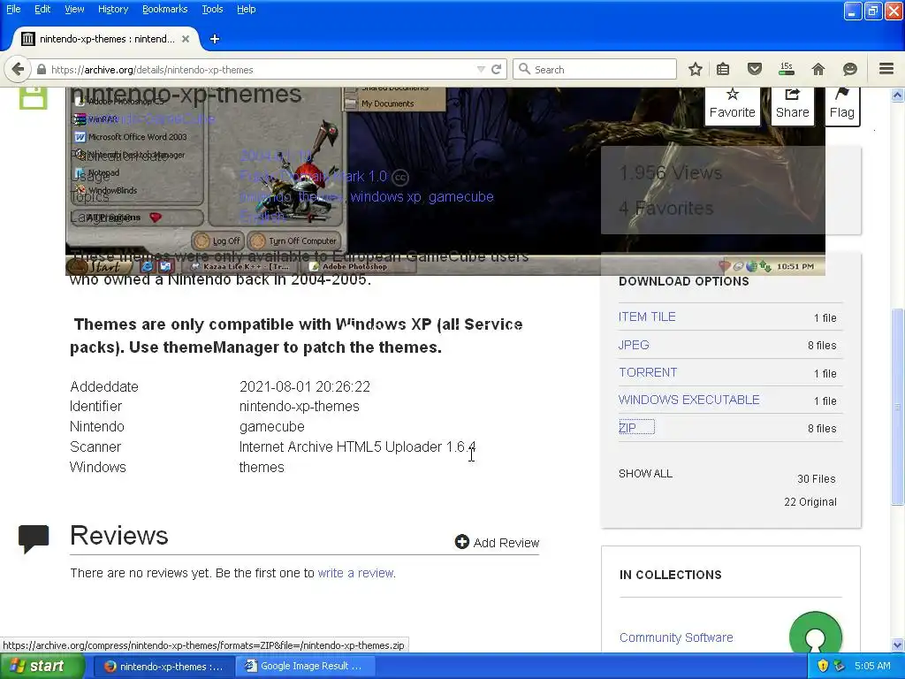Click the Share button
Viewport: 905px width, 679px height.
pyautogui.click(x=793, y=104)
